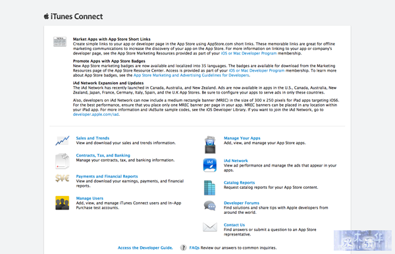Image resolution: width=395 pixels, height=254 pixels.
Task: Open the Sales and Trends chart icon
Action: (63, 141)
